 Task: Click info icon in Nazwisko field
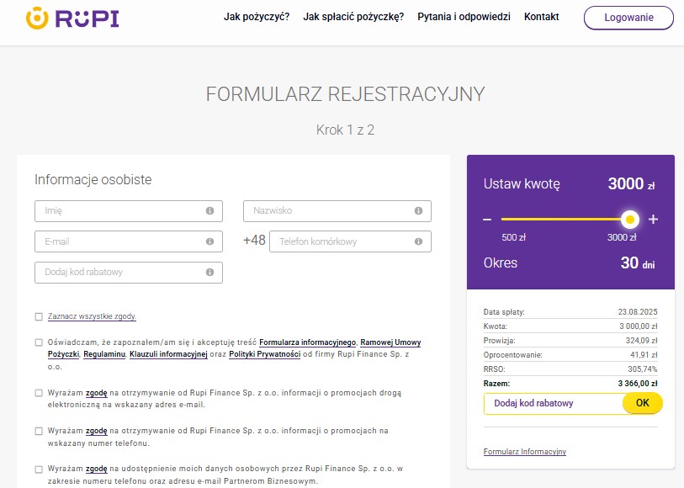coord(418,211)
